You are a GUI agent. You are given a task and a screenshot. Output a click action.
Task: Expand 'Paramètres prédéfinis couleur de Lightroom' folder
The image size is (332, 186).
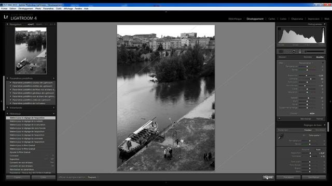click(10, 83)
